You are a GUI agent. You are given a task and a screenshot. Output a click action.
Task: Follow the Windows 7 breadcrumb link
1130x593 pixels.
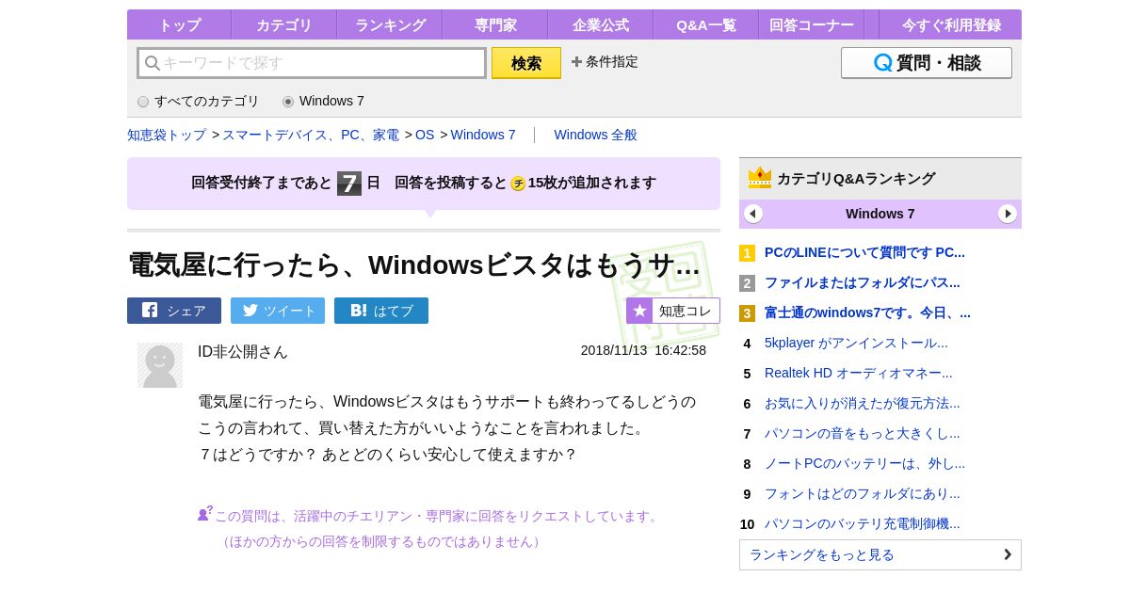[483, 135]
